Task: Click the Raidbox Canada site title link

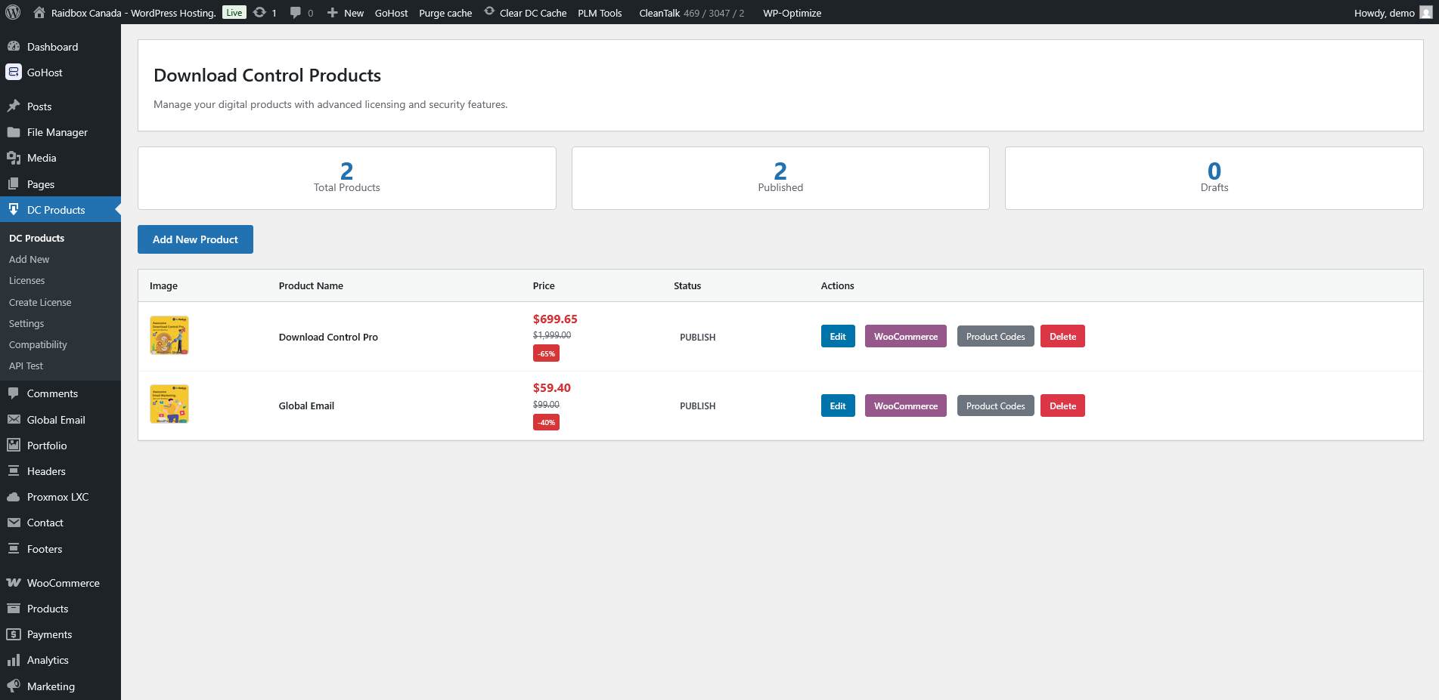Action: click(x=133, y=13)
